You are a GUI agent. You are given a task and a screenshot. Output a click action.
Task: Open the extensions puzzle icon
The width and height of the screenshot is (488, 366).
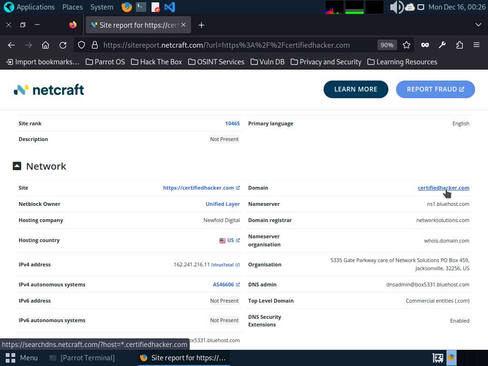(x=459, y=45)
